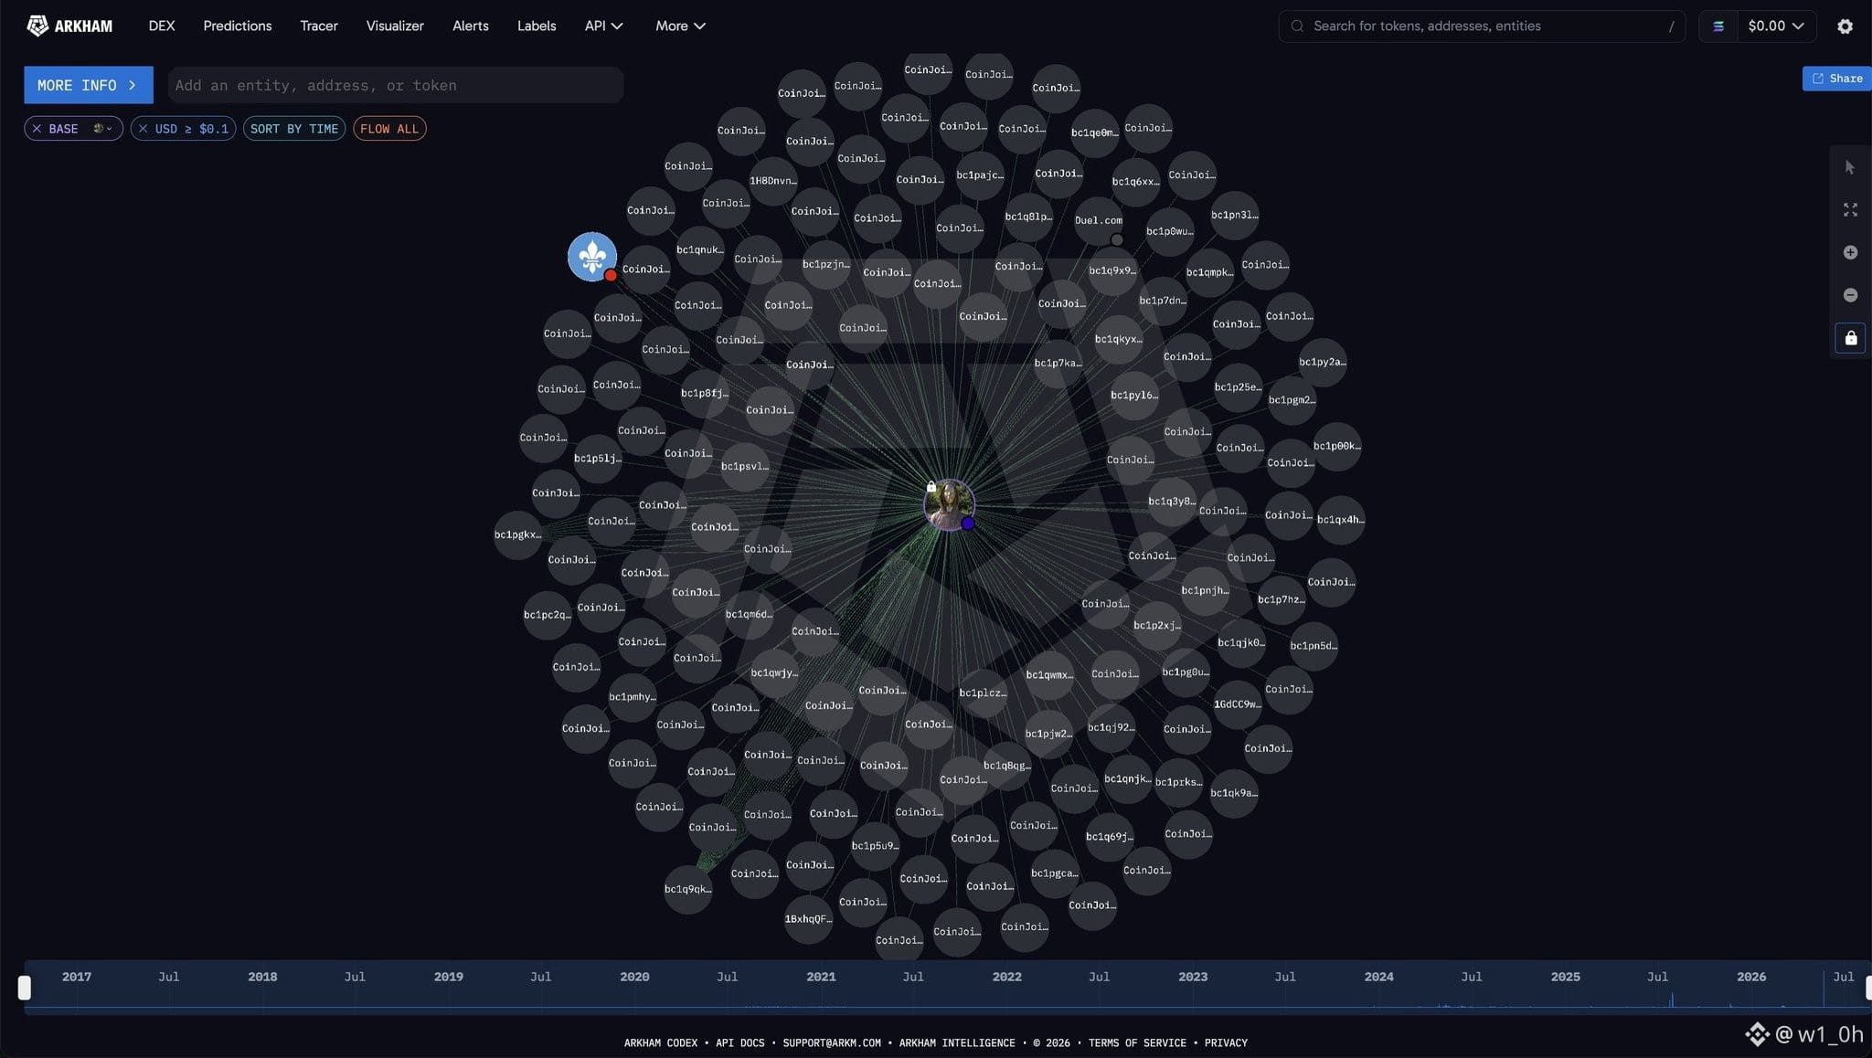
Task: Click the 2024 marker on the timeline
Action: (x=1378, y=977)
